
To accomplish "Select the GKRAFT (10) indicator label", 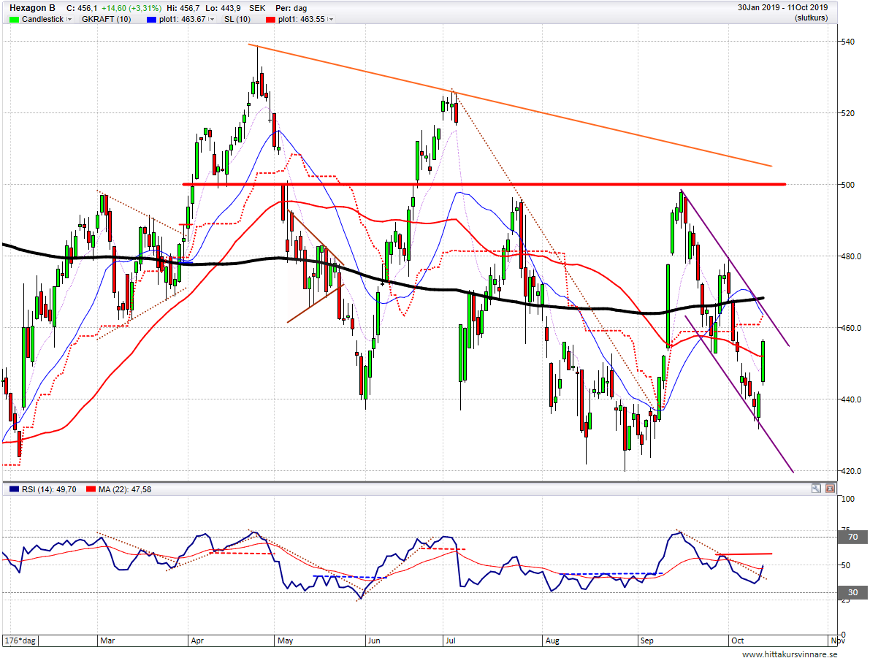I will [106, 20].
